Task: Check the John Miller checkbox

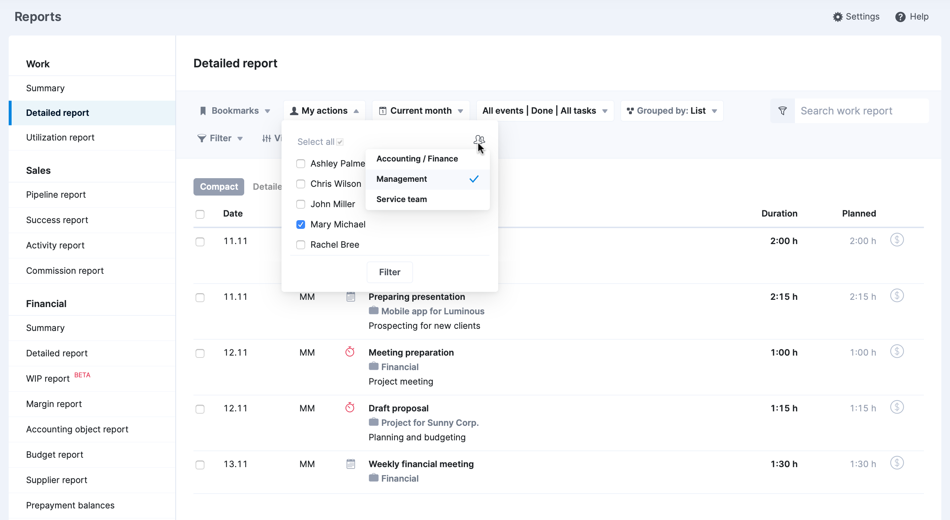Action: (301, 204)
